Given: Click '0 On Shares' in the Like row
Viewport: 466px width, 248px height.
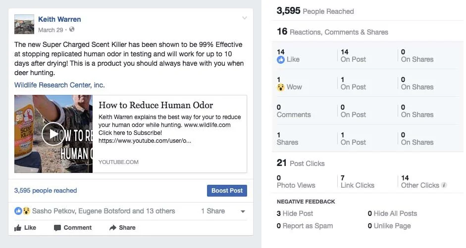Looking at the screenshot, I should 417,56.
